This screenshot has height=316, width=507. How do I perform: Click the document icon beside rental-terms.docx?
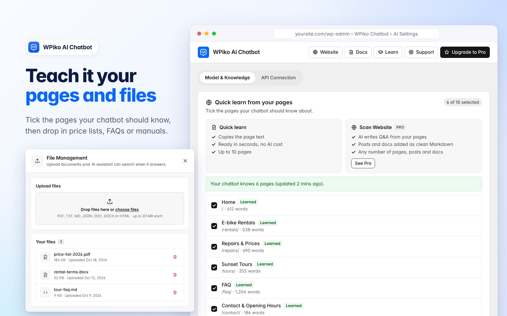[45, 275]
